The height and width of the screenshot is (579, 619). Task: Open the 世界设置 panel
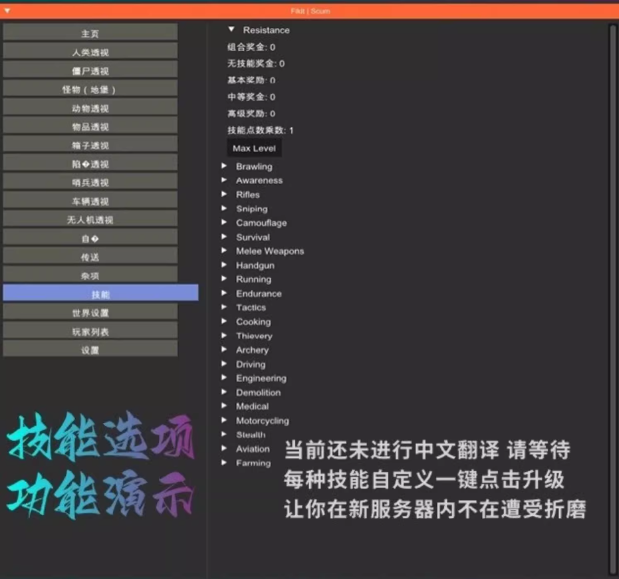point(90,312)
